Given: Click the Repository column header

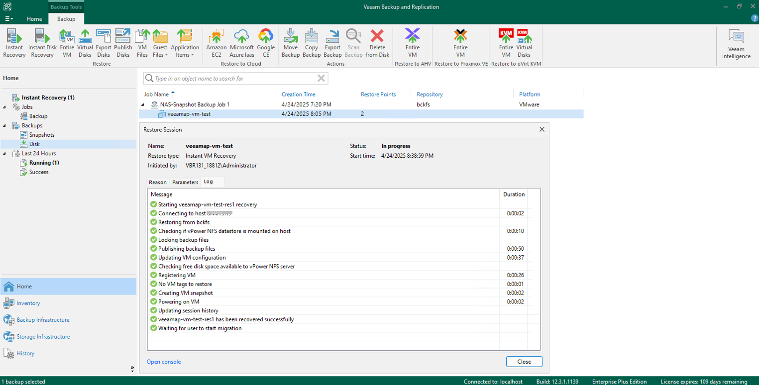Looking at the screenshot, I should (x=430, y=94).
